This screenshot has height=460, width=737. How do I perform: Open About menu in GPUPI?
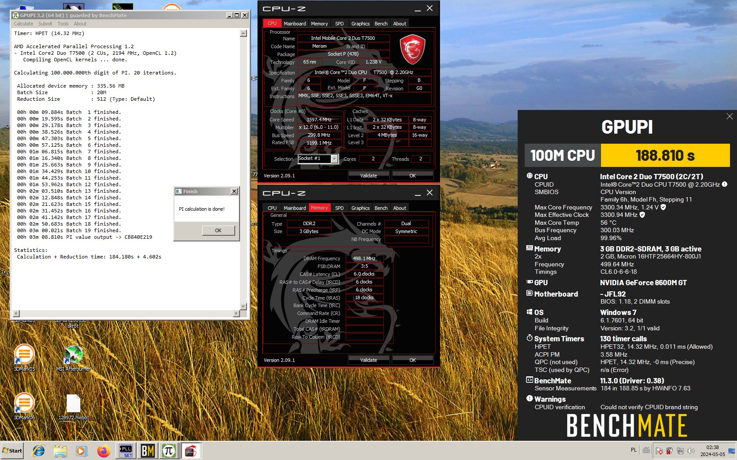[x=80, y=24]
